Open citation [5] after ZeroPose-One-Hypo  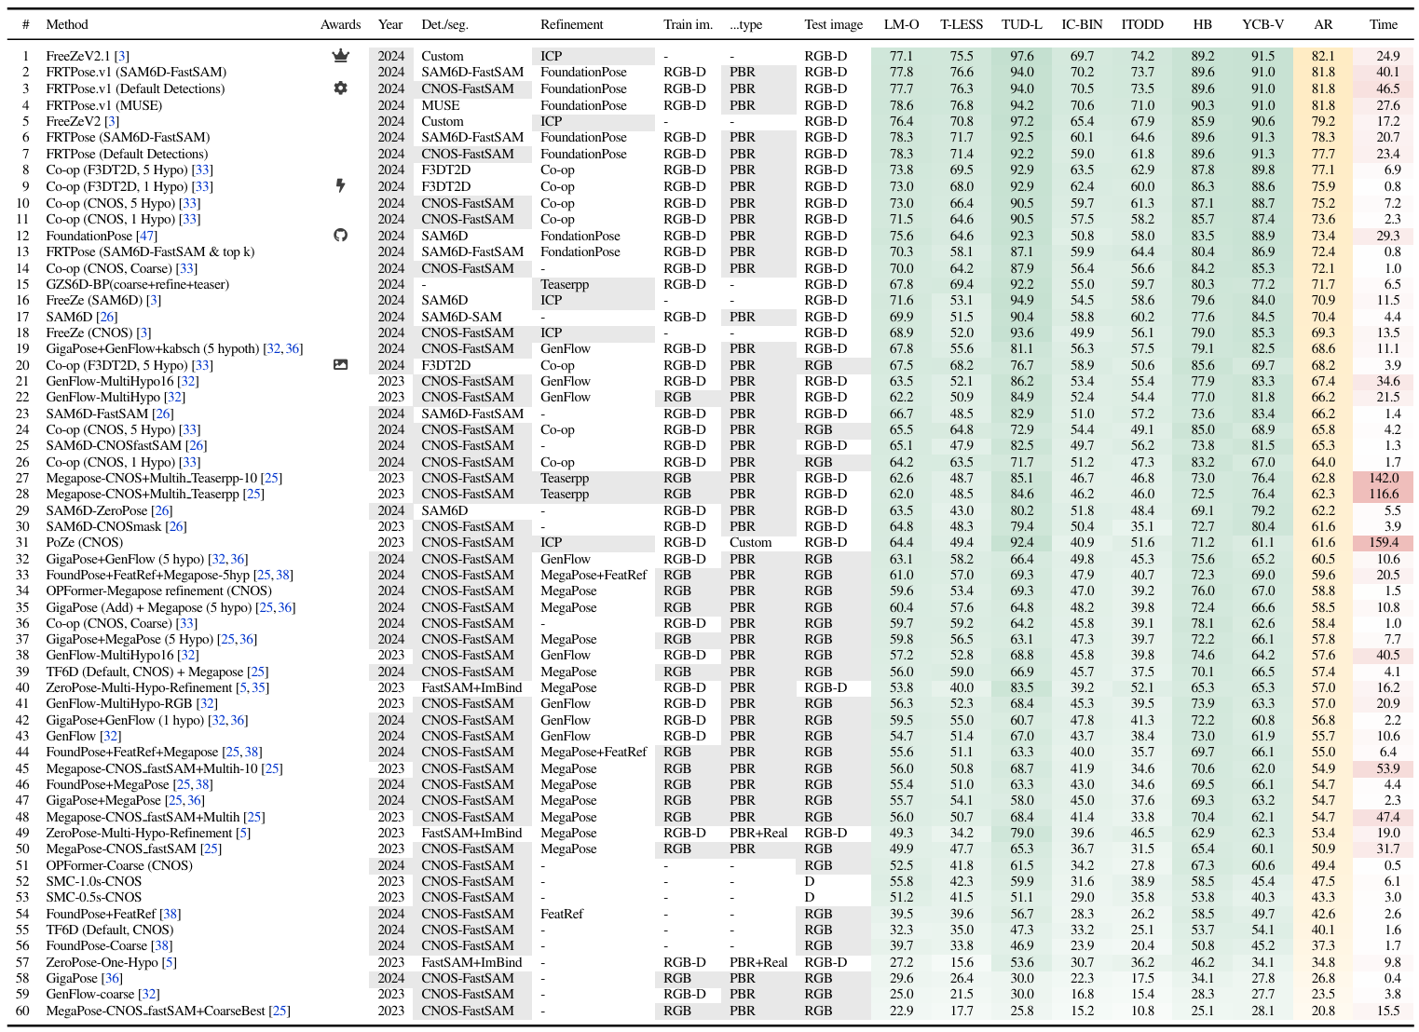point(169,962)
